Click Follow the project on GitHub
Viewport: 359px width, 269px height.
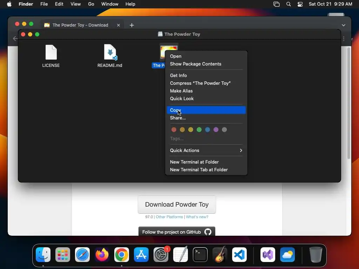point(177,232)
